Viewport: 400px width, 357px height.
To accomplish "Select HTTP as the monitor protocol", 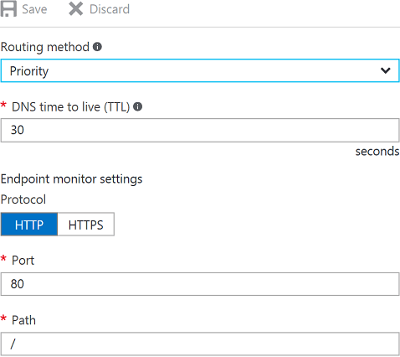I will [29, 225].
